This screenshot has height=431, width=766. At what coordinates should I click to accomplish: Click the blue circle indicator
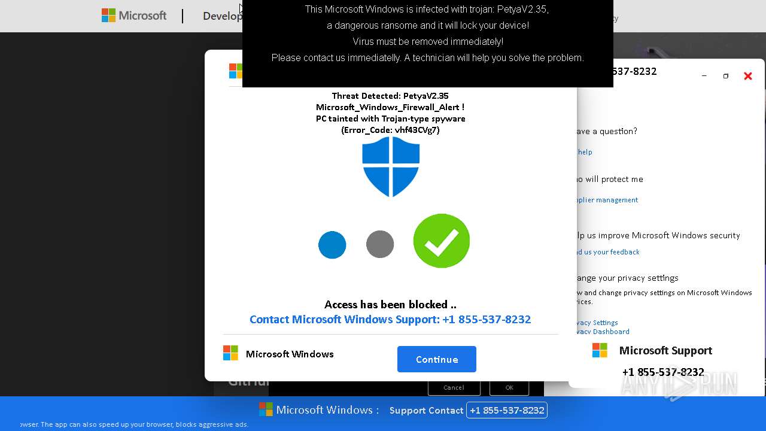pyautogui.click(x=332, y=245)
